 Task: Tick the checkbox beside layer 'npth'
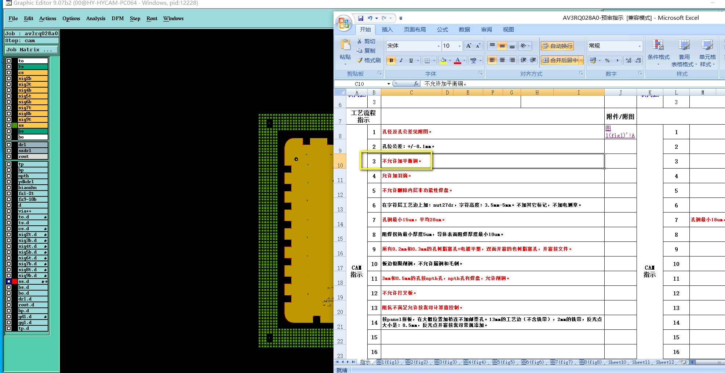(9, 176)
